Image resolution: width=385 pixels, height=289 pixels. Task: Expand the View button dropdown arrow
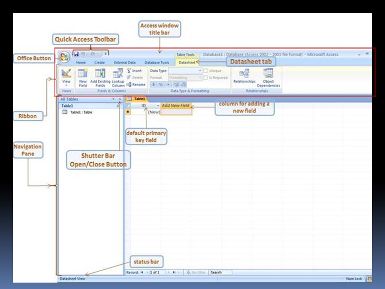point(66,85)
